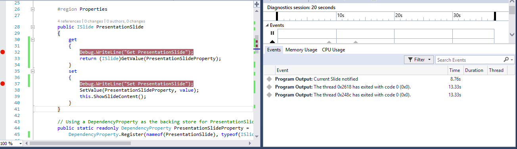Click the black triangle marker below the pause icon
This screenshot has width=517, height=149.
point(272,41)
